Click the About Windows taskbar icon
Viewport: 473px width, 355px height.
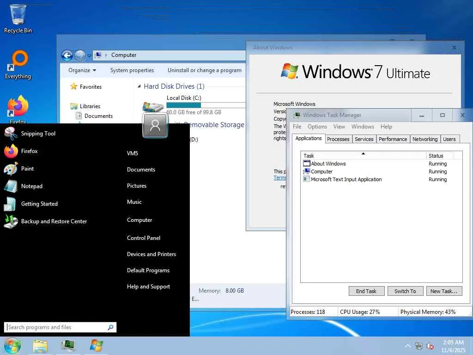96,346
